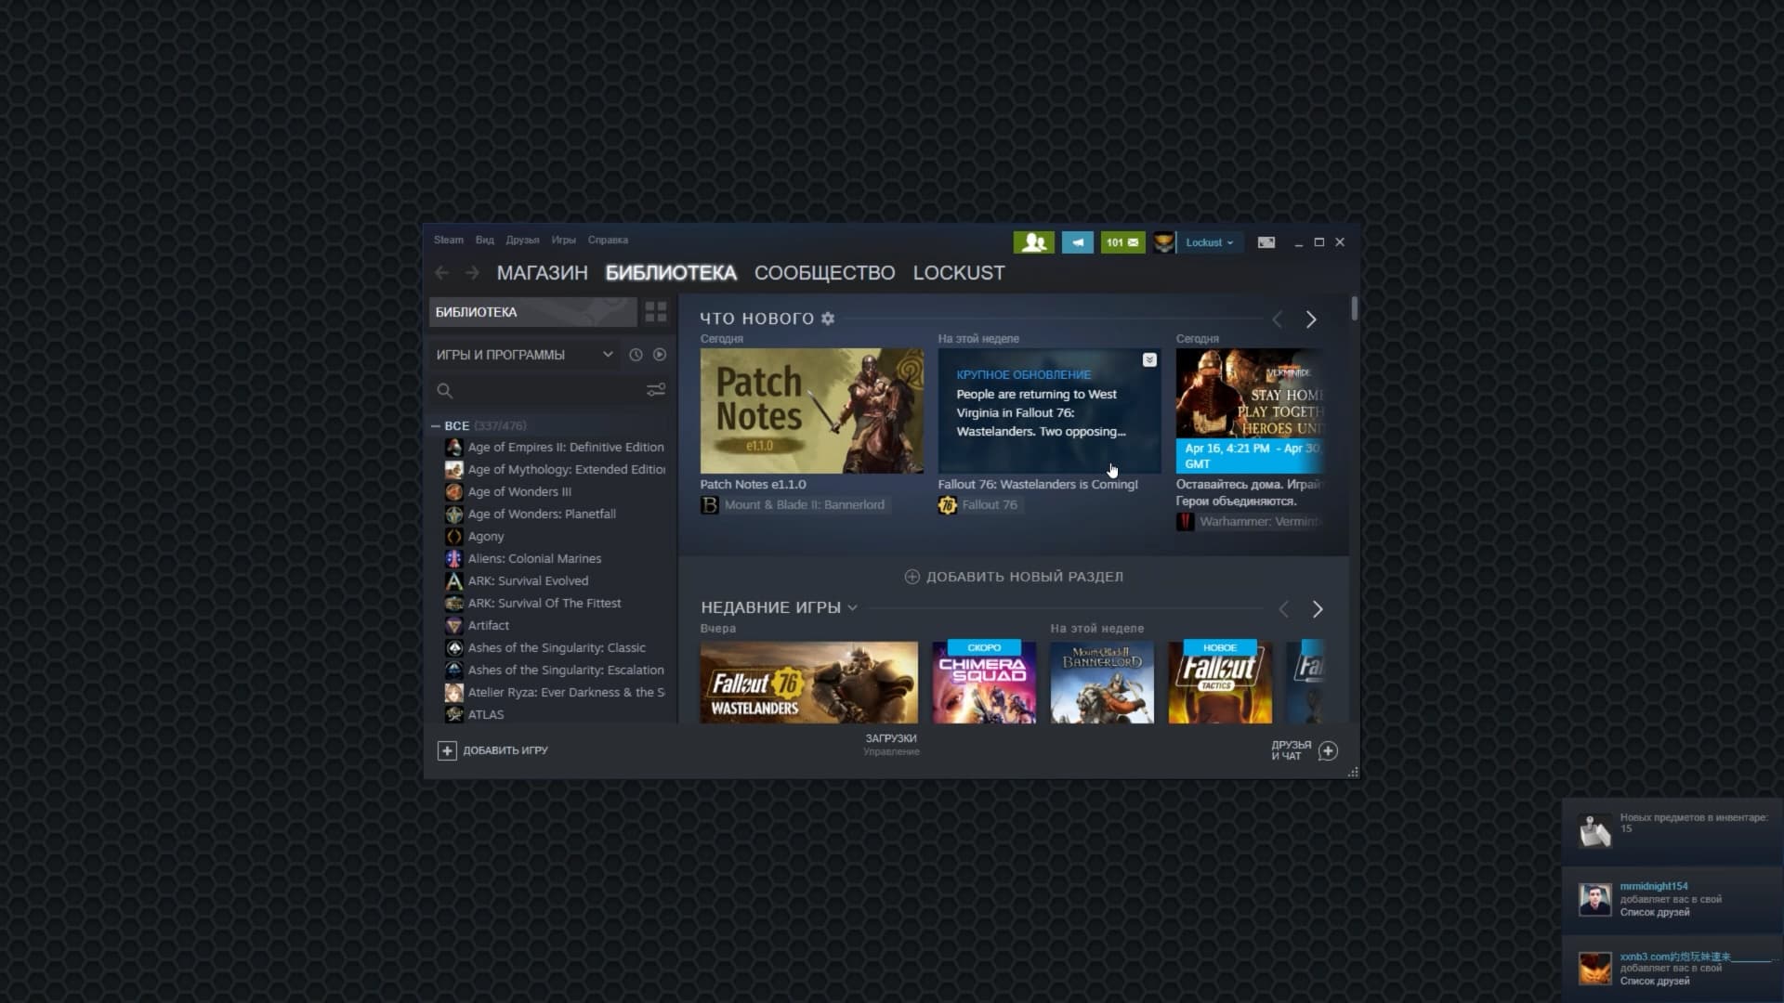Toggle sort by recent activity clock
1784x1003 pixels.
(636, 355)
